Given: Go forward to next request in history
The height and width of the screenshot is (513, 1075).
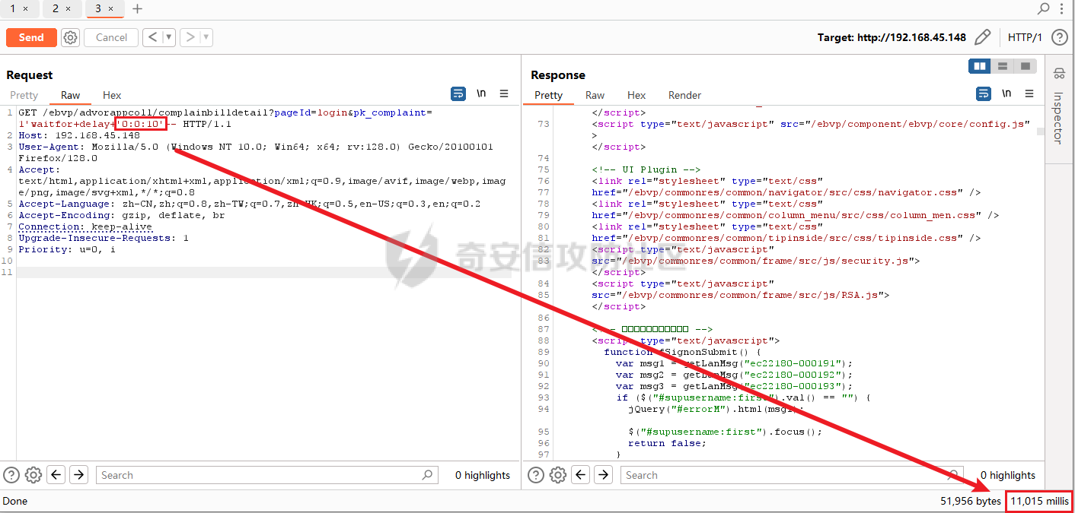Looking at the screenshot, I should pos(189,37).
